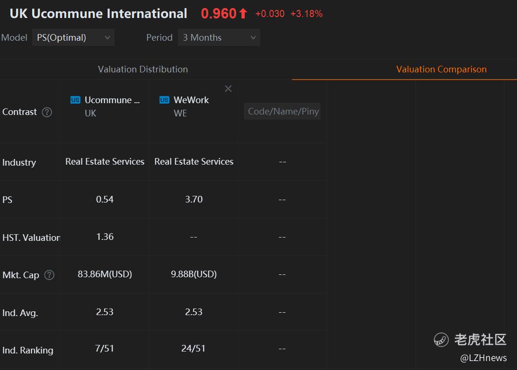
Task: Click WeWork PS value 3.70
Action: click(194, 199)
